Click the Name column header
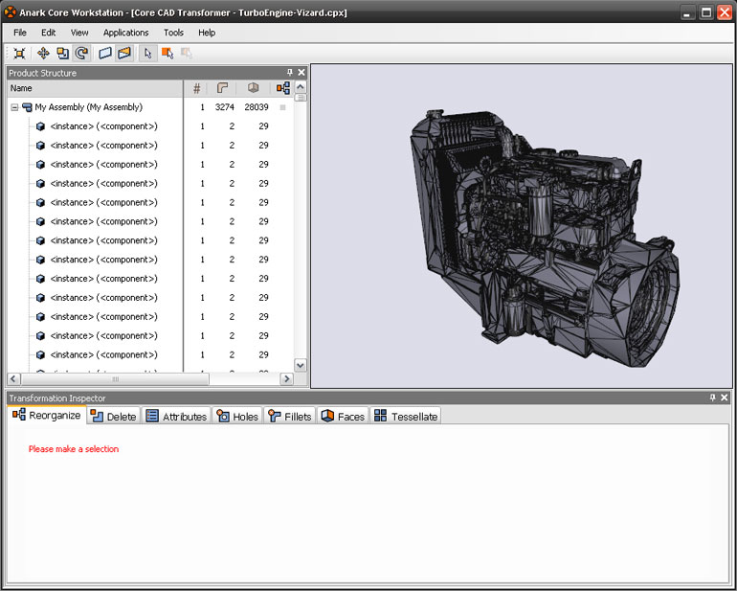This screenshot has width=737, height=591. [x=95, y=88]
